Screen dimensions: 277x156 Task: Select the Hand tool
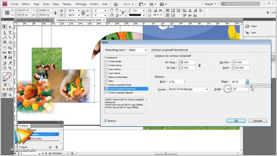4,68
